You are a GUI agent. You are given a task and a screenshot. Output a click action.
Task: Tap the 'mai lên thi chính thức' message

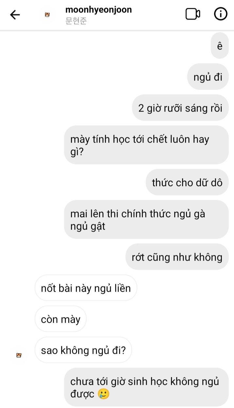[146, 220]
